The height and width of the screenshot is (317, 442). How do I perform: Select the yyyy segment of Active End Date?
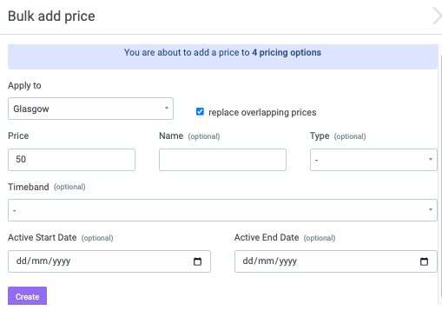(x=287, y=261)
